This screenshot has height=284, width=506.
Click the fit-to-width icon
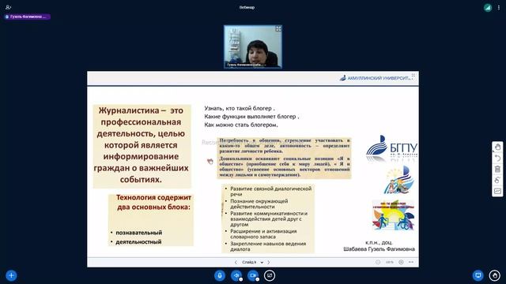(x=411, y=262)
